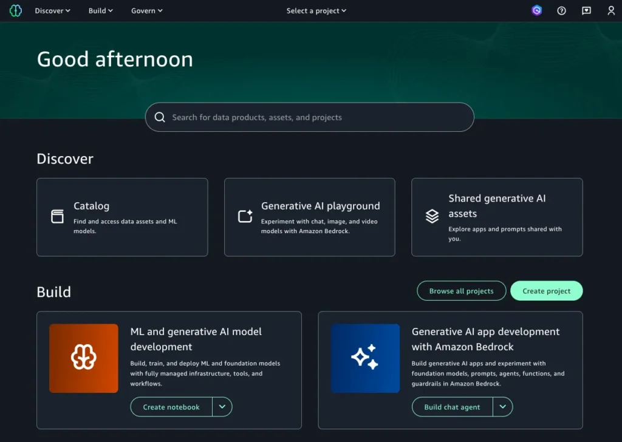Click the orange ML model development thumbnail
This screenshot has height=442, width=622.
click(x=84, y=358)
